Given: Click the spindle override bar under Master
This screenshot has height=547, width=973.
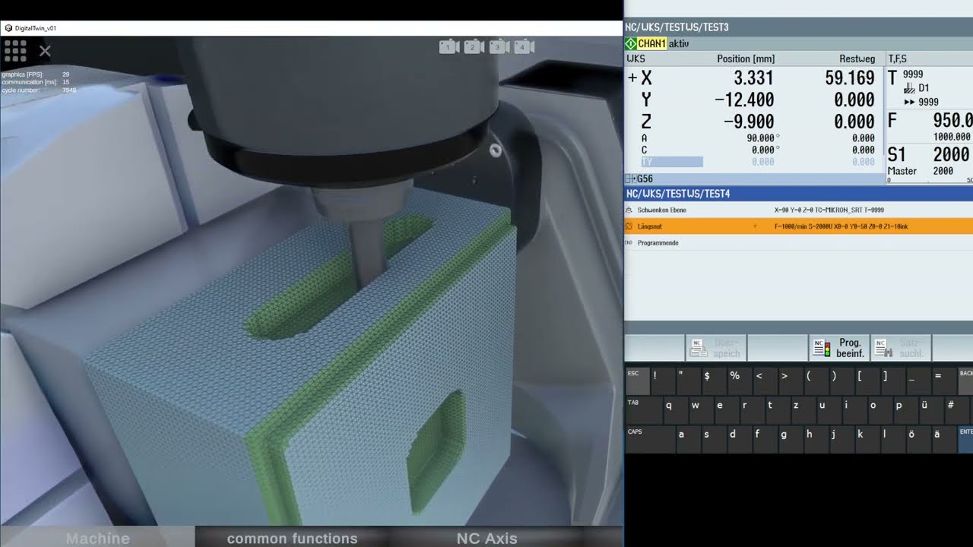Looking at the screenshot, I should [930, 180].
